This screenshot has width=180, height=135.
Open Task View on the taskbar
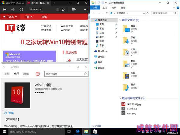pyautogui.click(x=69, y=132)
